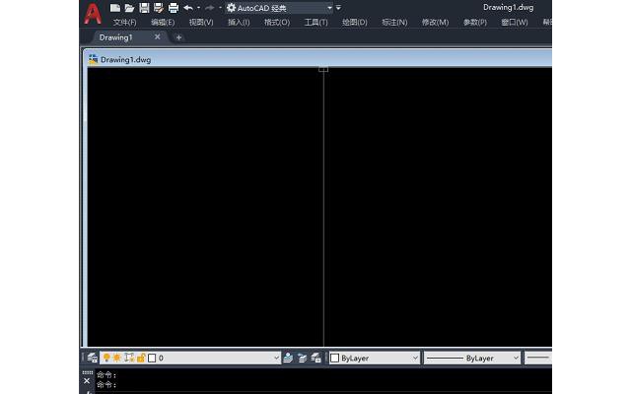Toggle the lock icon for layer 0
The width and height of the screenshot is (631, 394).
(x=141, y=358)
